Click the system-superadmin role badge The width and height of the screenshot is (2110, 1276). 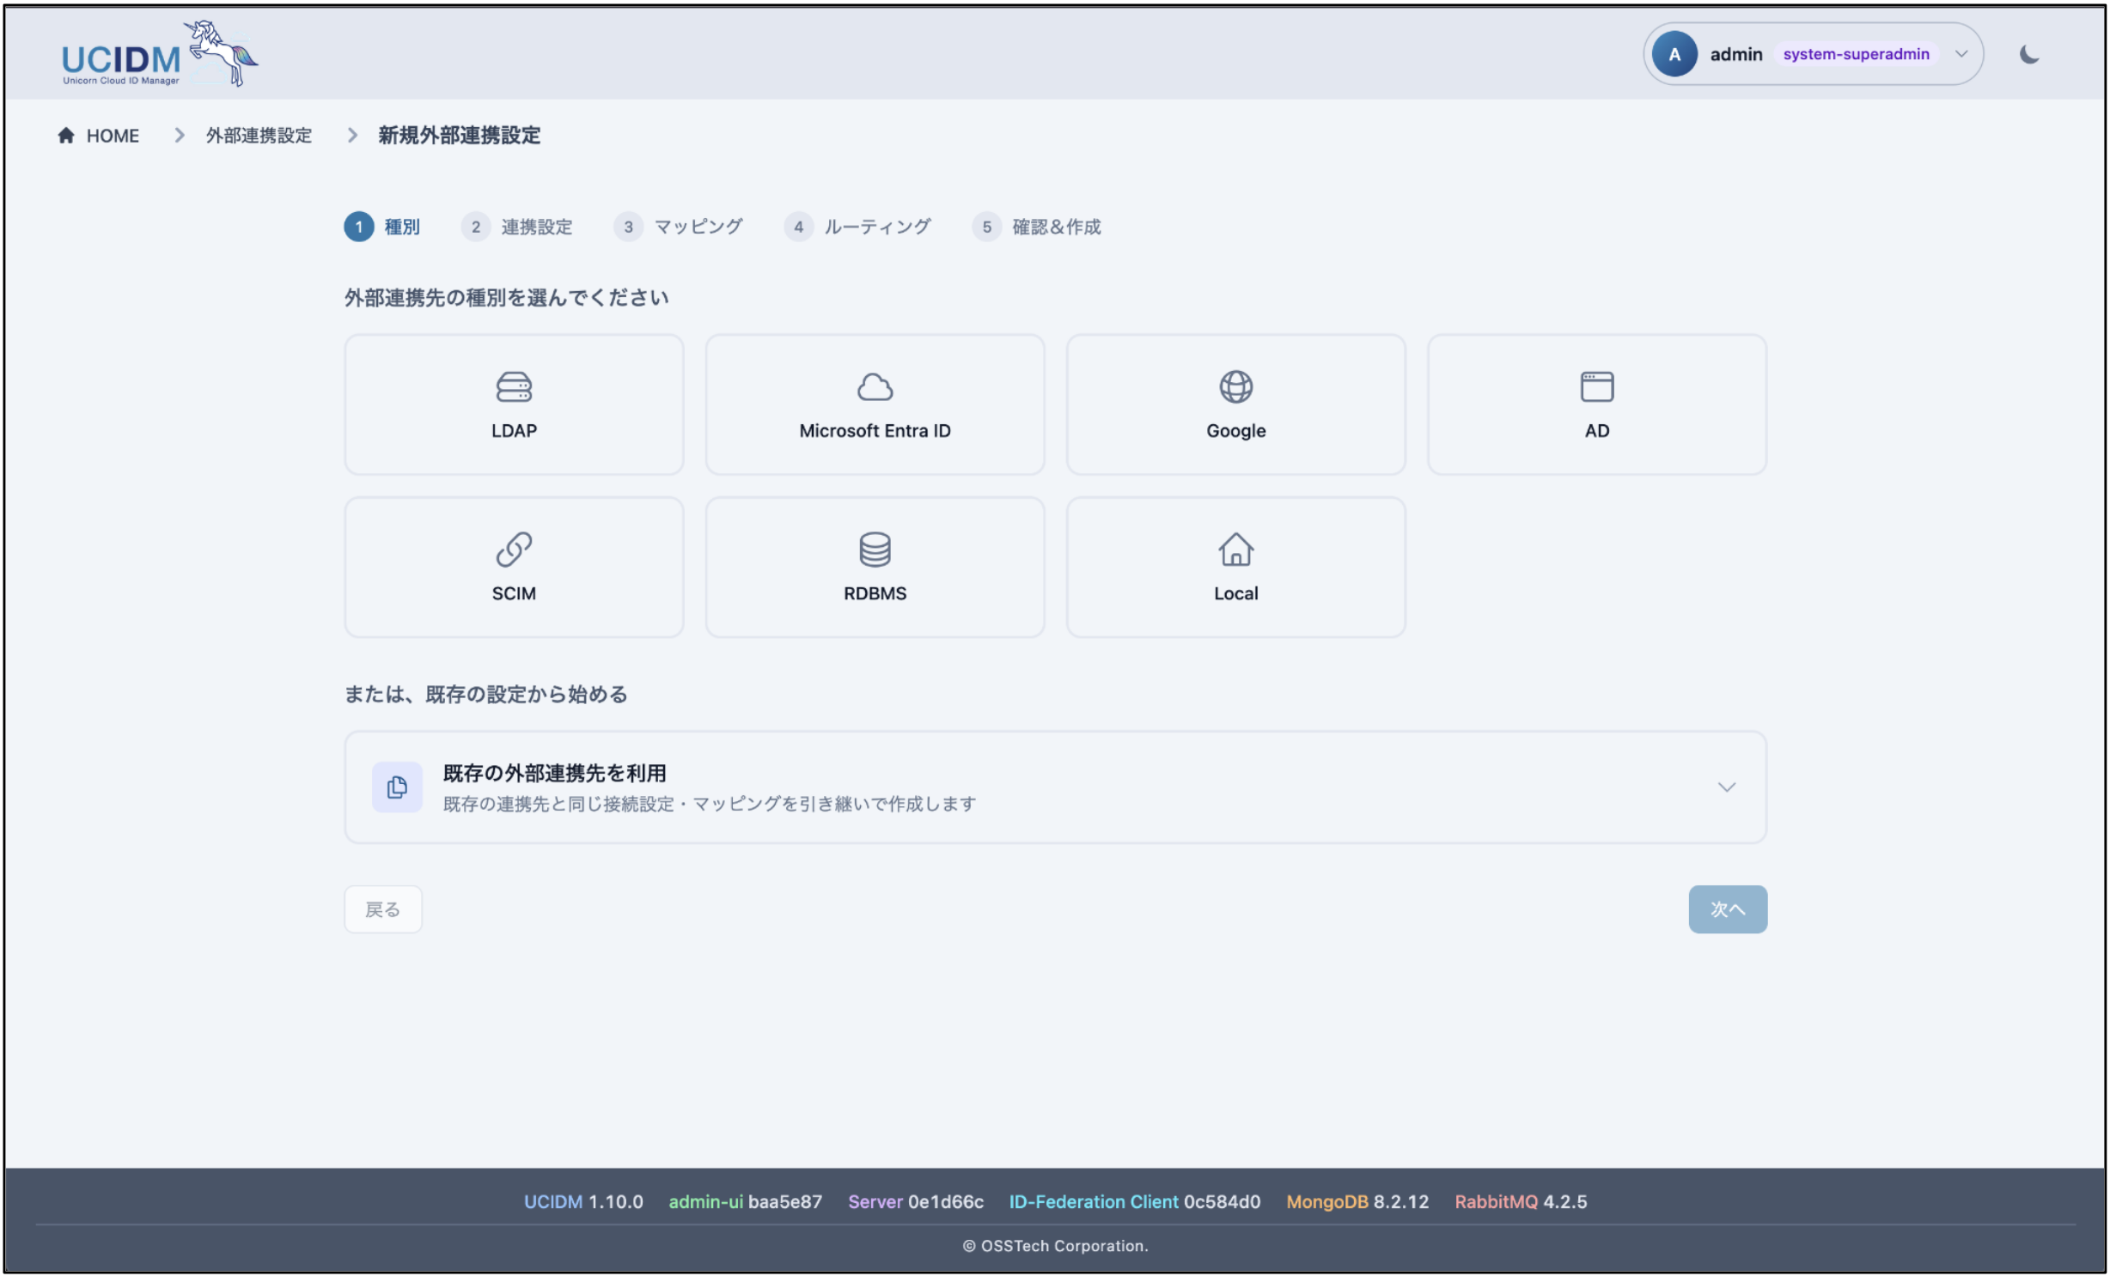click(1855, 54)
